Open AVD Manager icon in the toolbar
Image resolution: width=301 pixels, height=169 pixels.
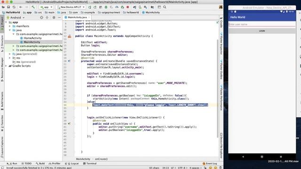[x=140, y=7]
